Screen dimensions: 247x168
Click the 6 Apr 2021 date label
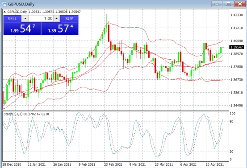click(188, 164)
